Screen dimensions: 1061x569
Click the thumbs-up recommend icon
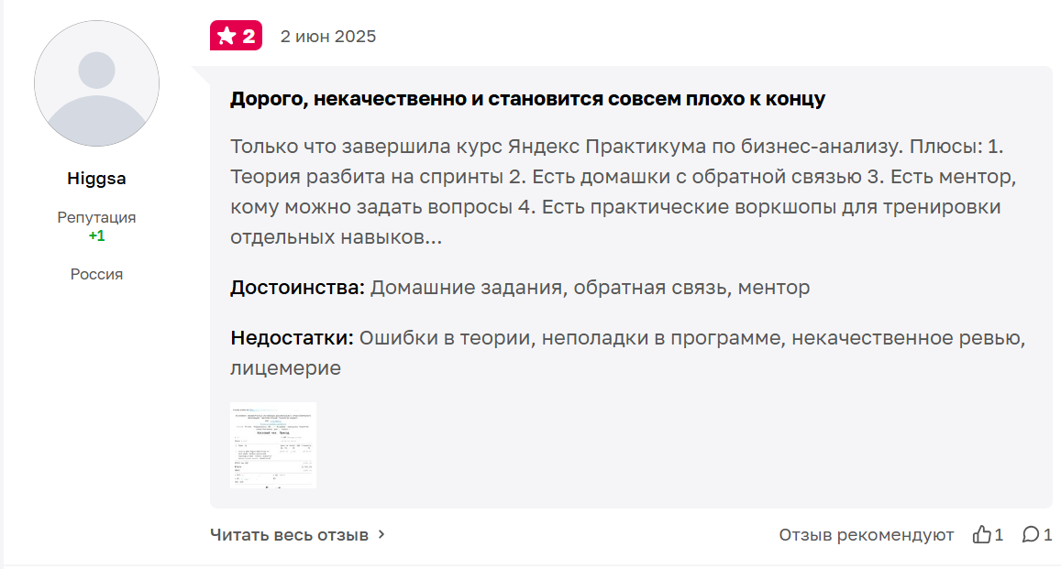981,534
